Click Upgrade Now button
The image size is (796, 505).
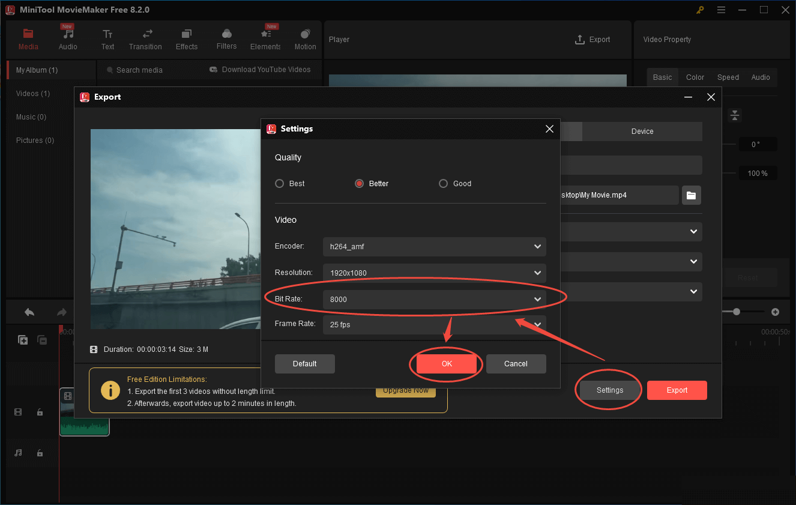[x=406, y=391]
